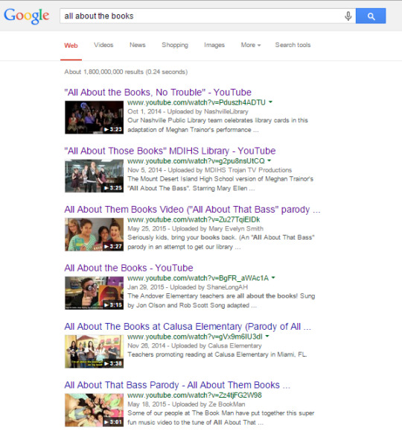Click 'About 1,800,000,000 results' text
This screenshot has width=402, height=432.
(104, 72)
